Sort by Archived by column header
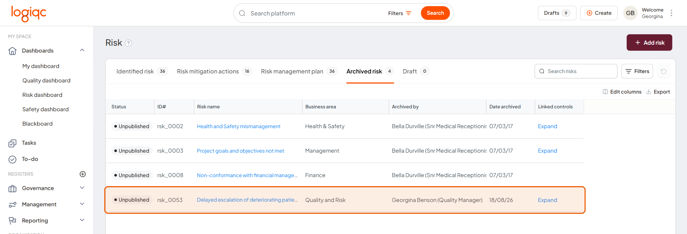687x234 pixels. click(x=437, y=107)
